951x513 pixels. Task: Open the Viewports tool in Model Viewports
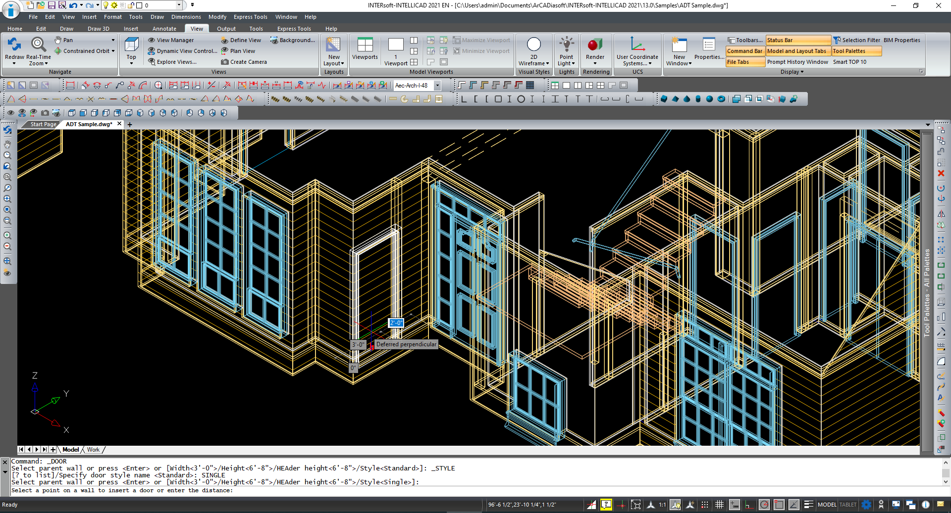click(x=365, y=49)
